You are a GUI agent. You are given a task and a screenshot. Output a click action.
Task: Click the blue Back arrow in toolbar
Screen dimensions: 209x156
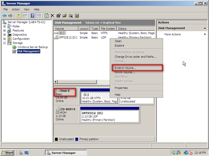pyautogui.click(x=5, y=16)
